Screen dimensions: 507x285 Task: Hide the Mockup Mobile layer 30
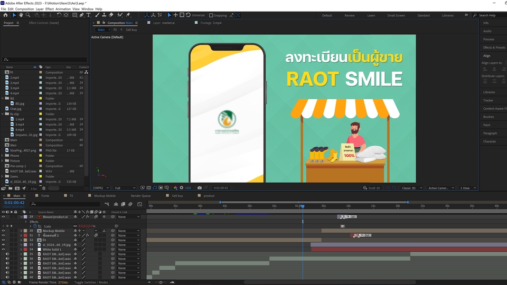[x=3, y=231]
